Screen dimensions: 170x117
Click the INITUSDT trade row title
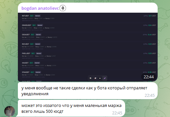click(25, 16)
